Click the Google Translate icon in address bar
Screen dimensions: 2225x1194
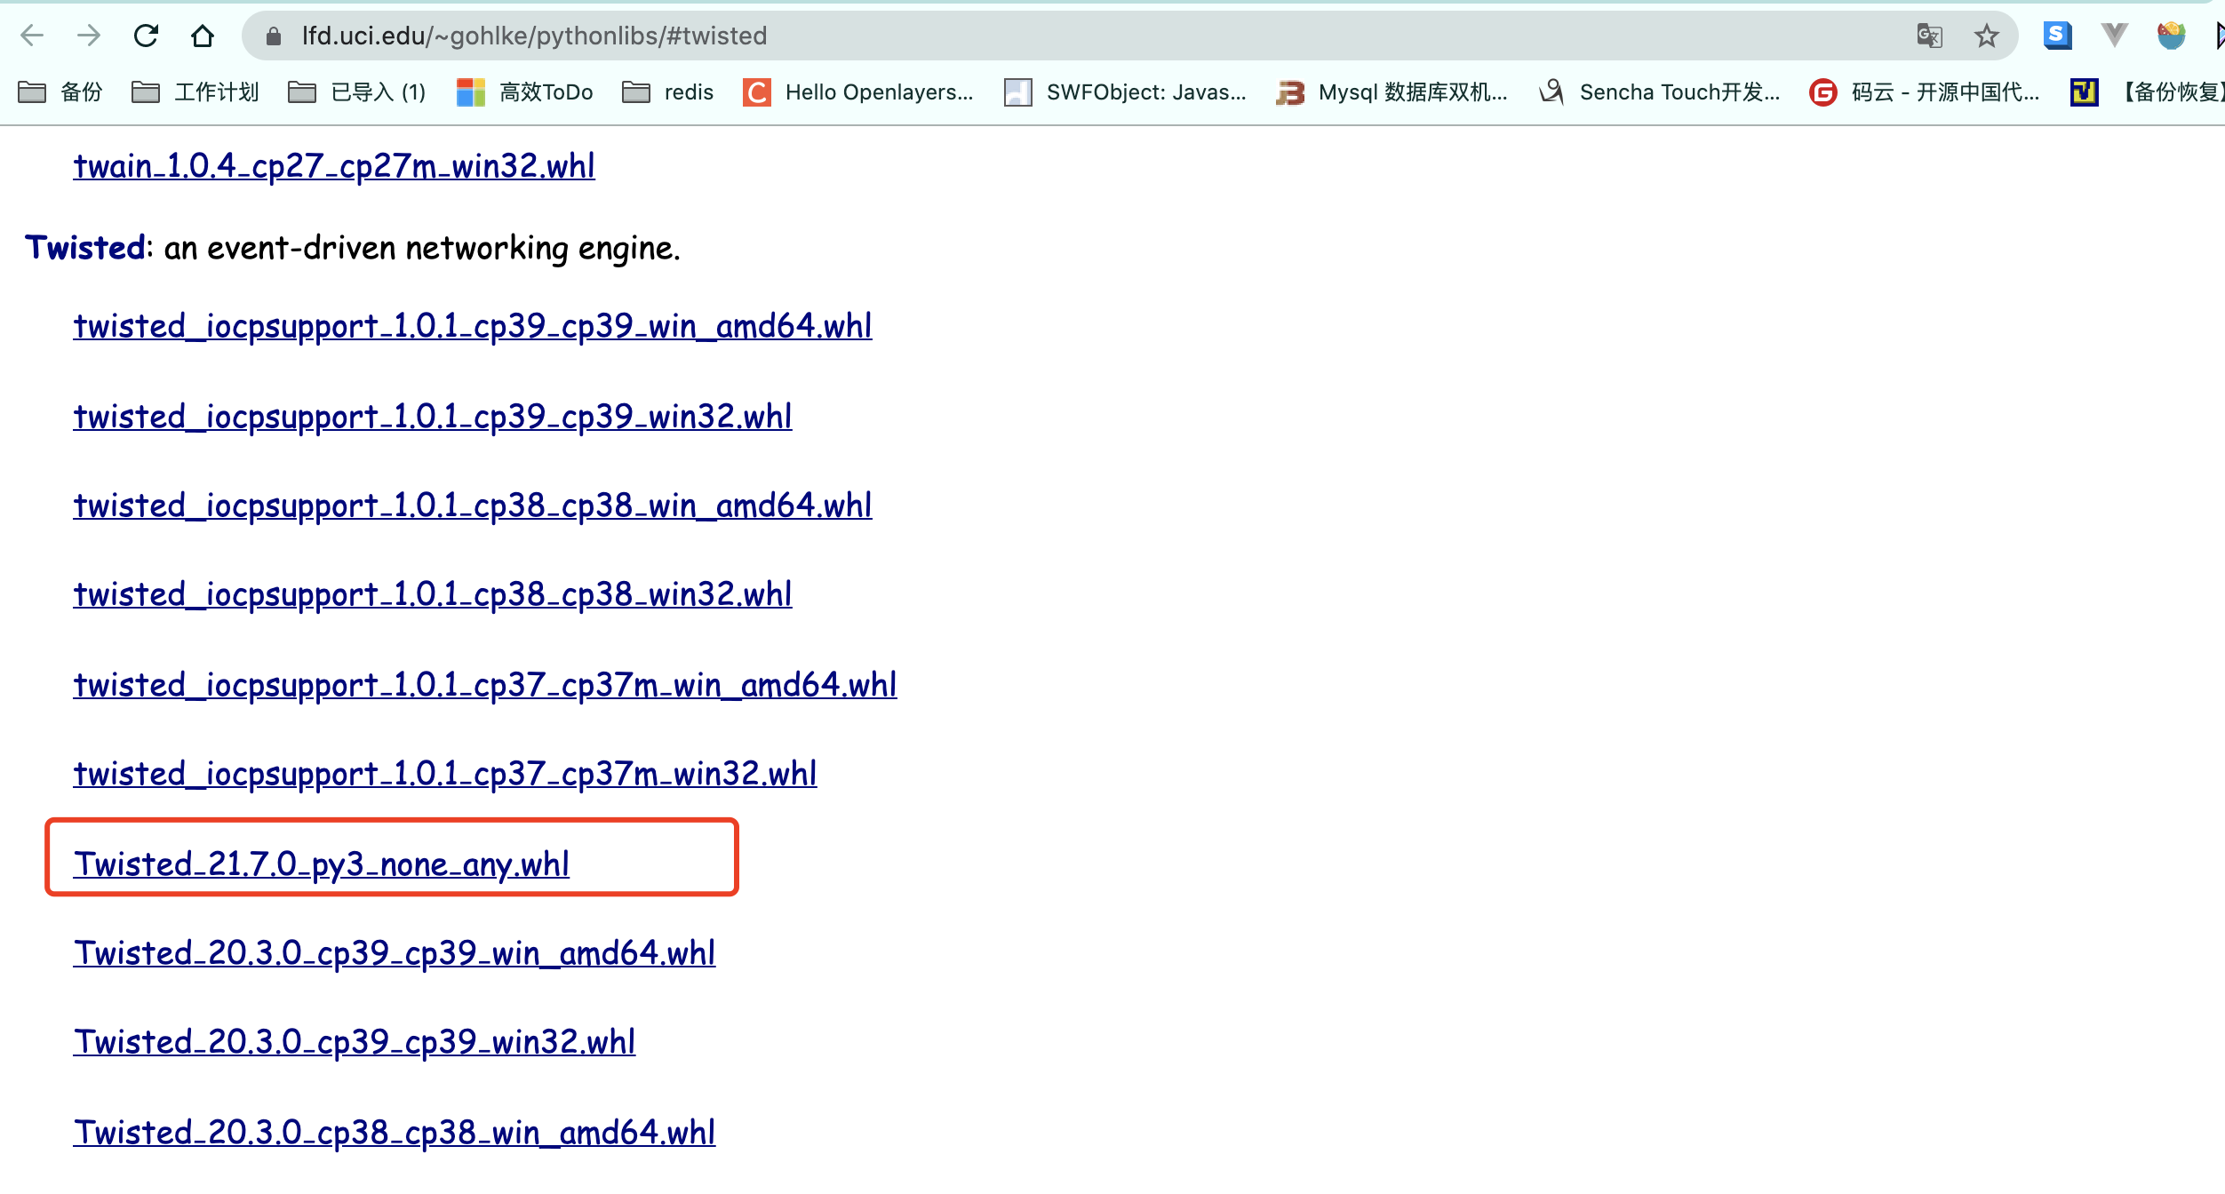coord(1929,36)
